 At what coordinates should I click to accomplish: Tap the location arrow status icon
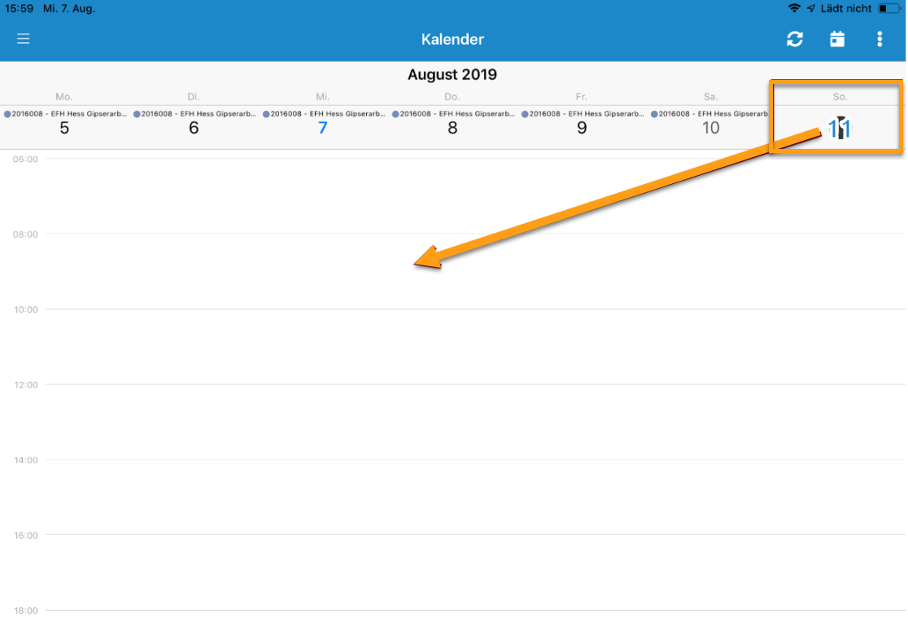810,8
